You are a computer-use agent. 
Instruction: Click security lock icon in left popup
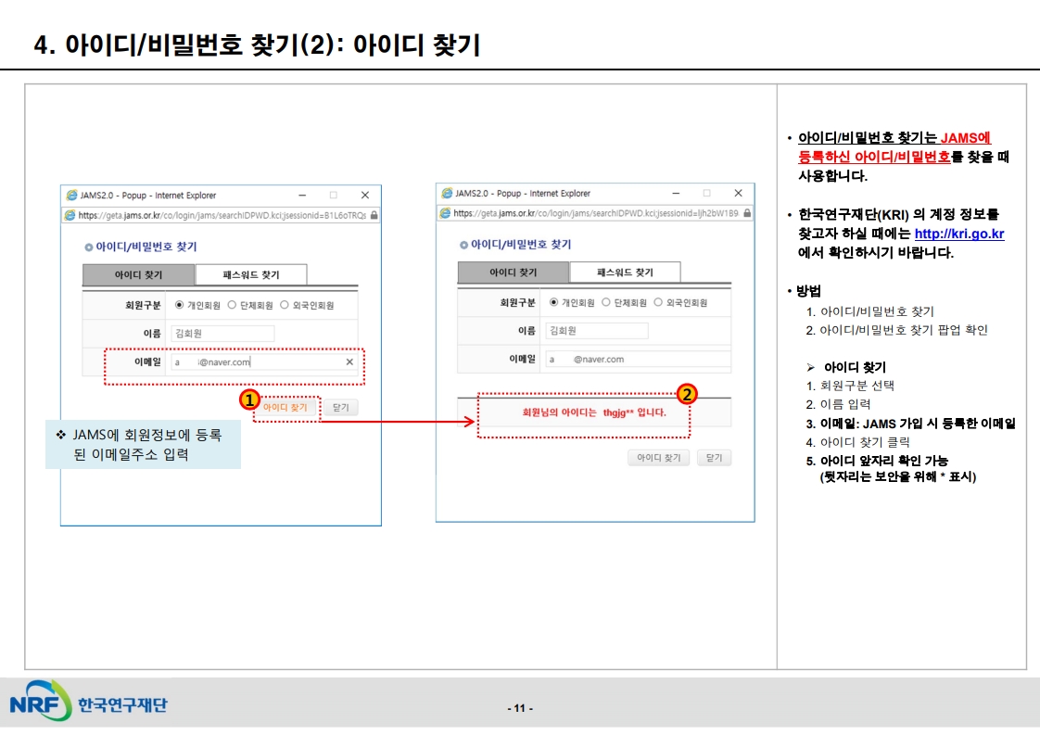coord(374,215)
